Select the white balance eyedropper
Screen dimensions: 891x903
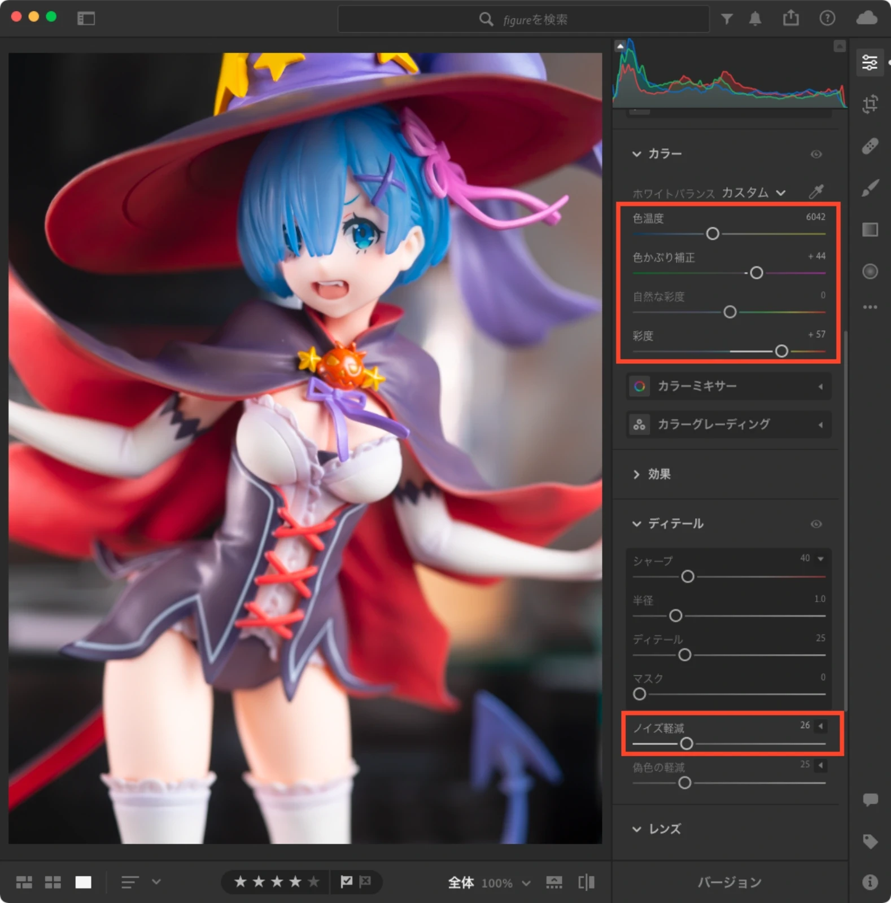point(816,192)
